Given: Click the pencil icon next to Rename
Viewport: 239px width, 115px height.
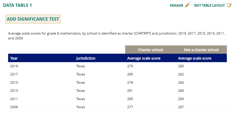Looking at the screenshot, I should (187, 5).
